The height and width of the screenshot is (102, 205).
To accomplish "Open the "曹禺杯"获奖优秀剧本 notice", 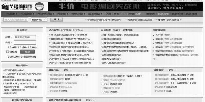I will [168, 20].
